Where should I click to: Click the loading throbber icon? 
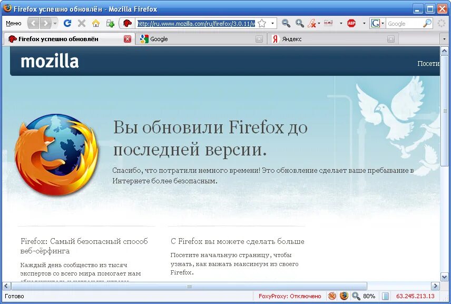tap(442, 23)
